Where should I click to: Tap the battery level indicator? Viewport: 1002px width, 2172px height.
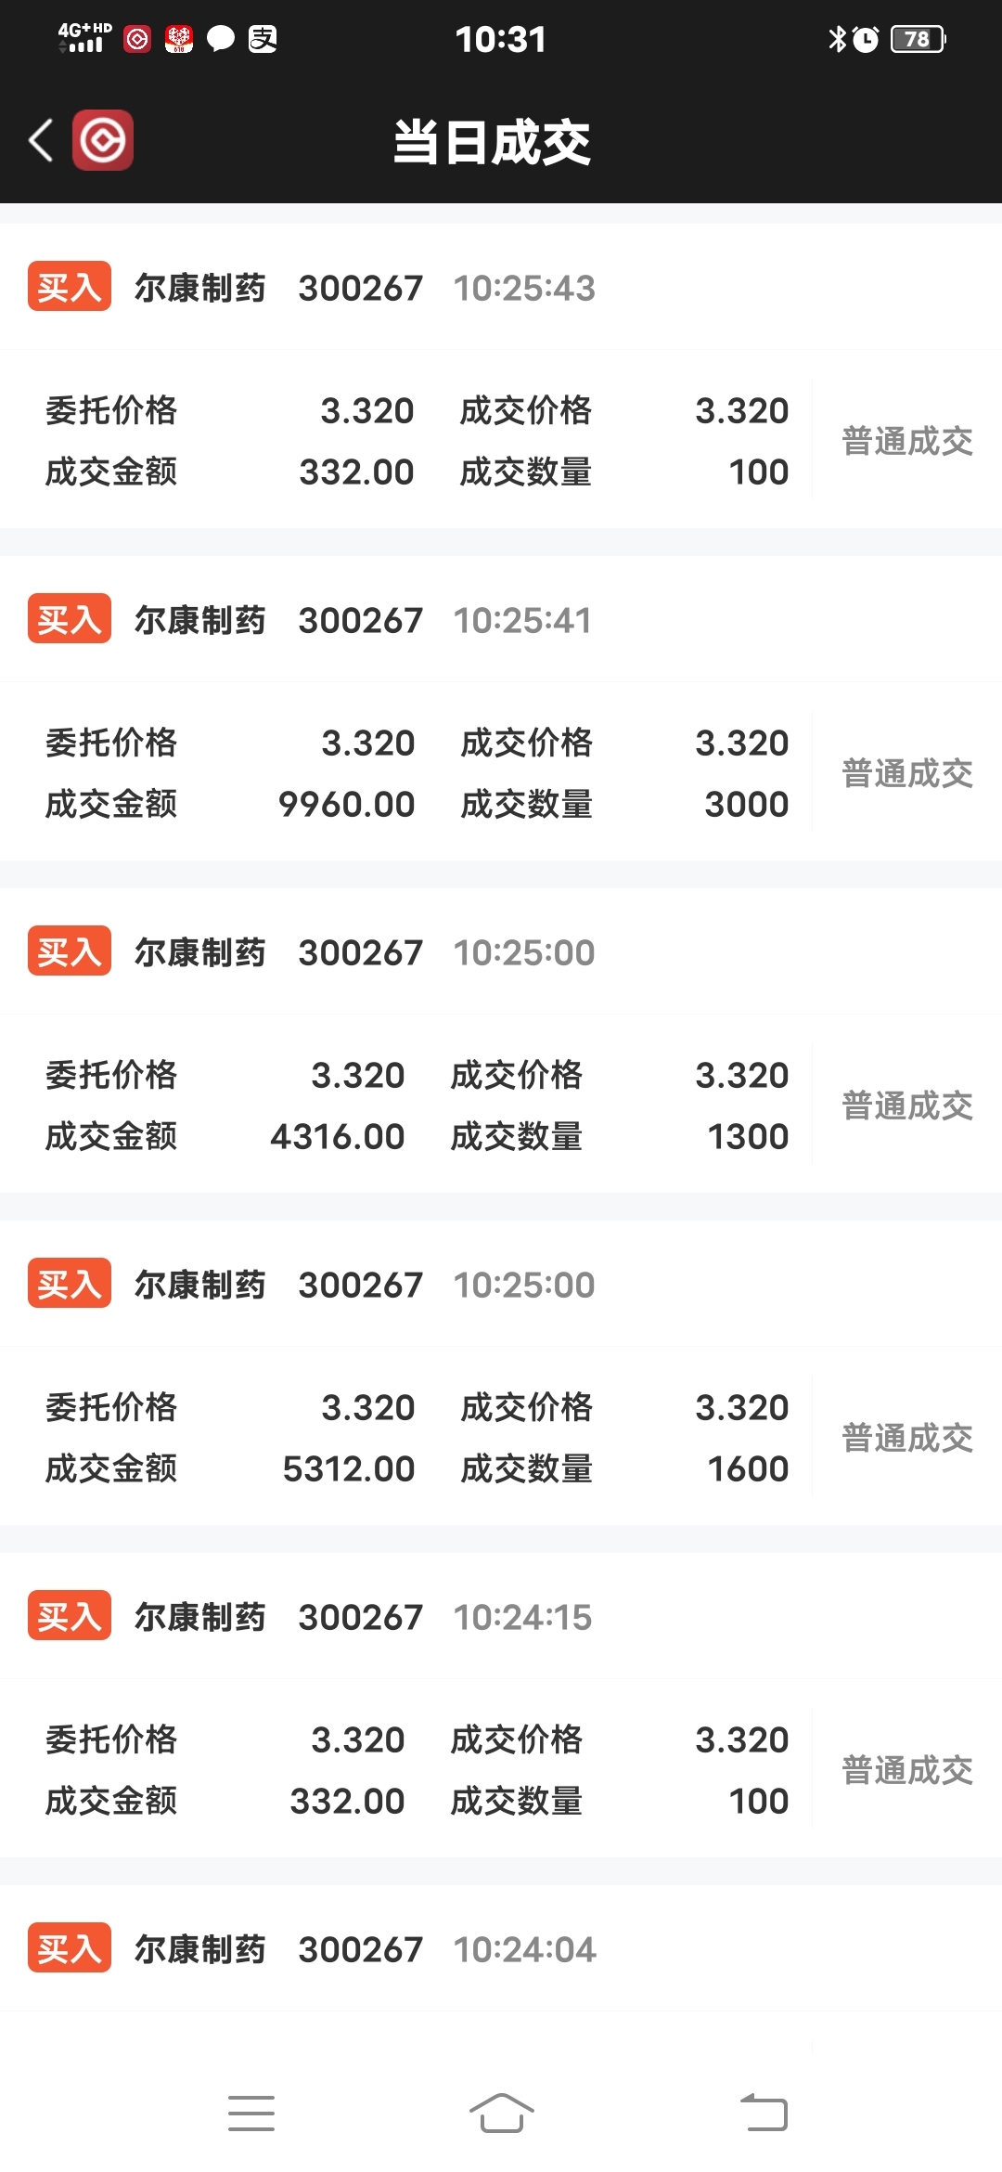tap(918, 39)
